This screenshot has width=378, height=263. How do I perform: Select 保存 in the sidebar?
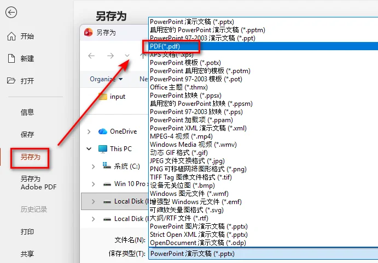pos(27,134)
